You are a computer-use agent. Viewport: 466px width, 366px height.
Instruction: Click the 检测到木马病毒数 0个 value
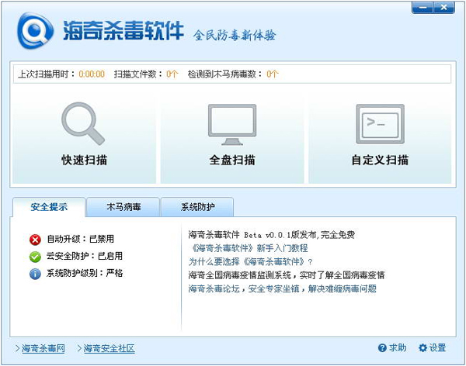click(273, 74)
